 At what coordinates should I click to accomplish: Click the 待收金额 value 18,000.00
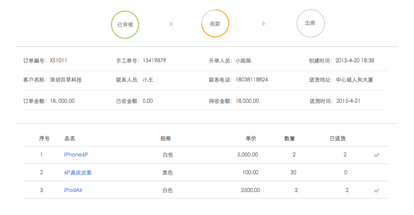click(x=247, y=101)
